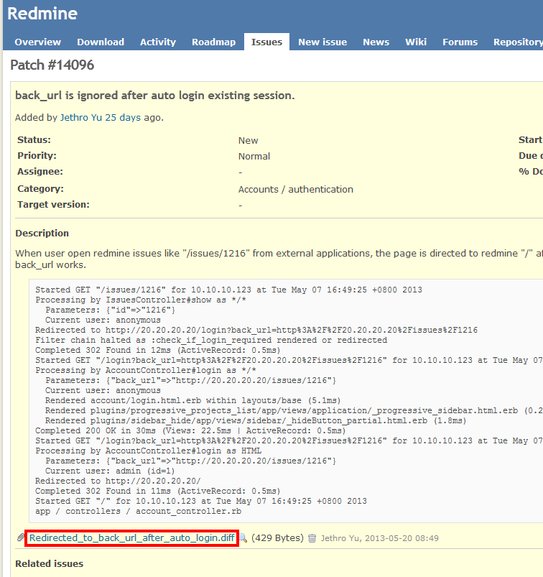The image size is (543, 577).
Task: Click the Status: field label
Action: click(34, 140)
